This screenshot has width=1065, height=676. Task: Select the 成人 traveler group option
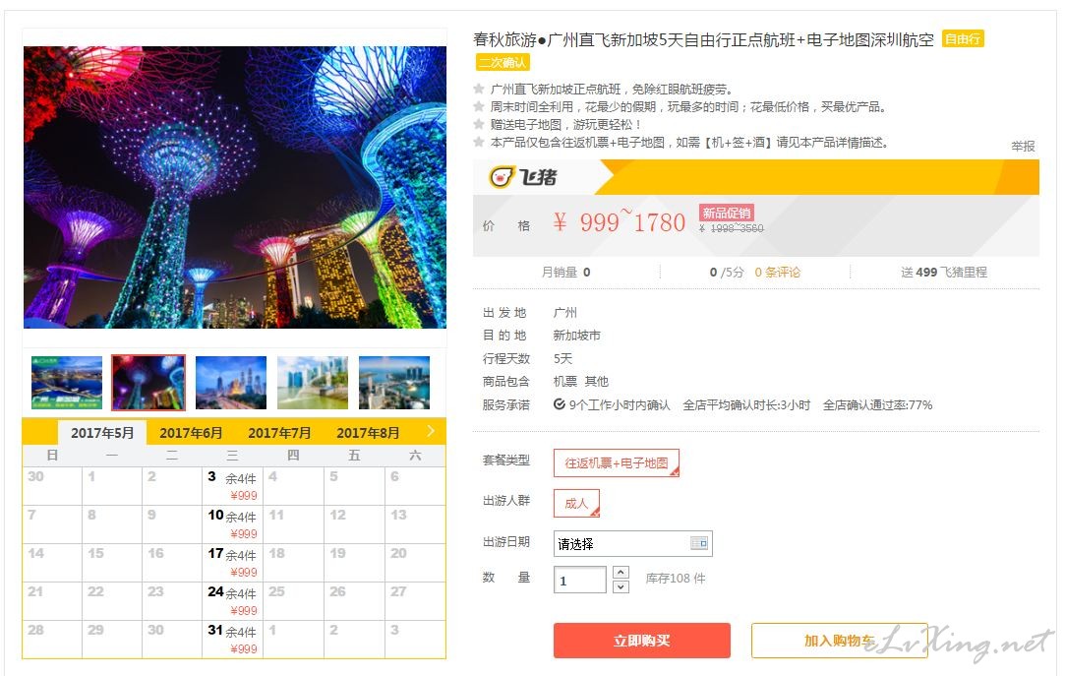point(576,504)
